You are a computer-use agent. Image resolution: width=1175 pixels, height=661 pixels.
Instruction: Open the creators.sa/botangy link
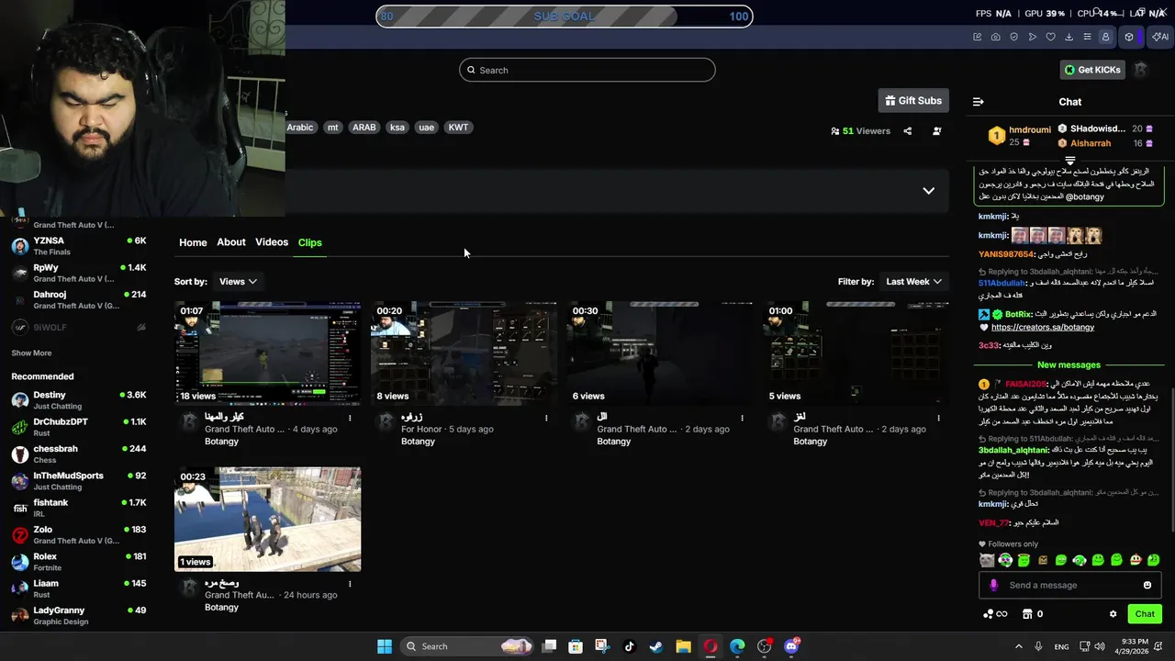point(1043,328)
